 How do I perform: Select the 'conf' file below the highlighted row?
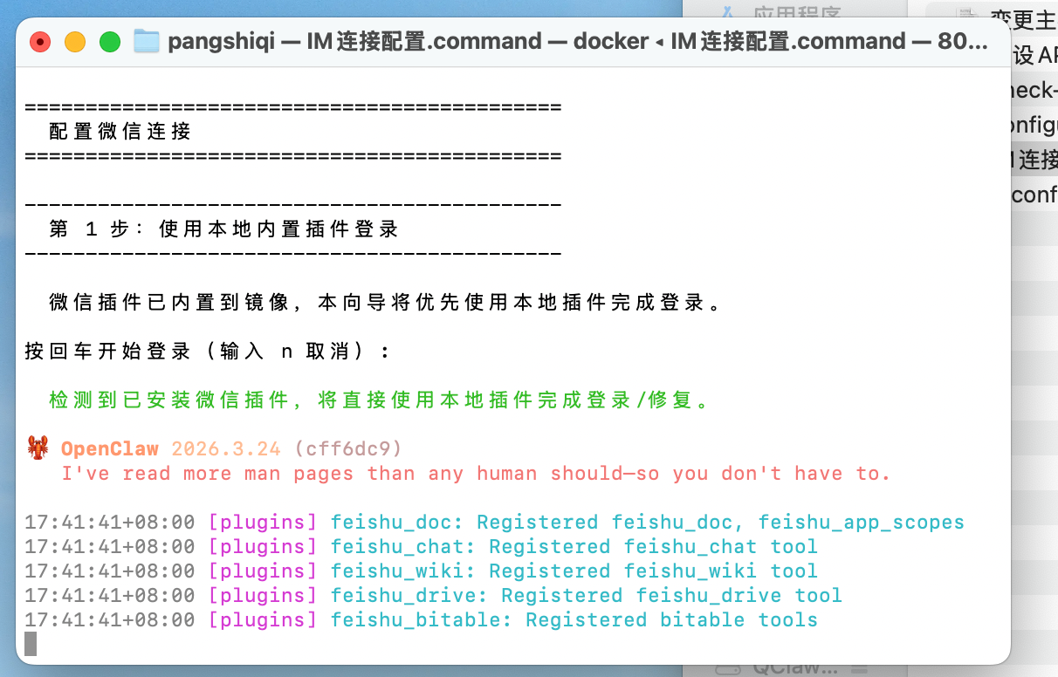click(1034, 194)
